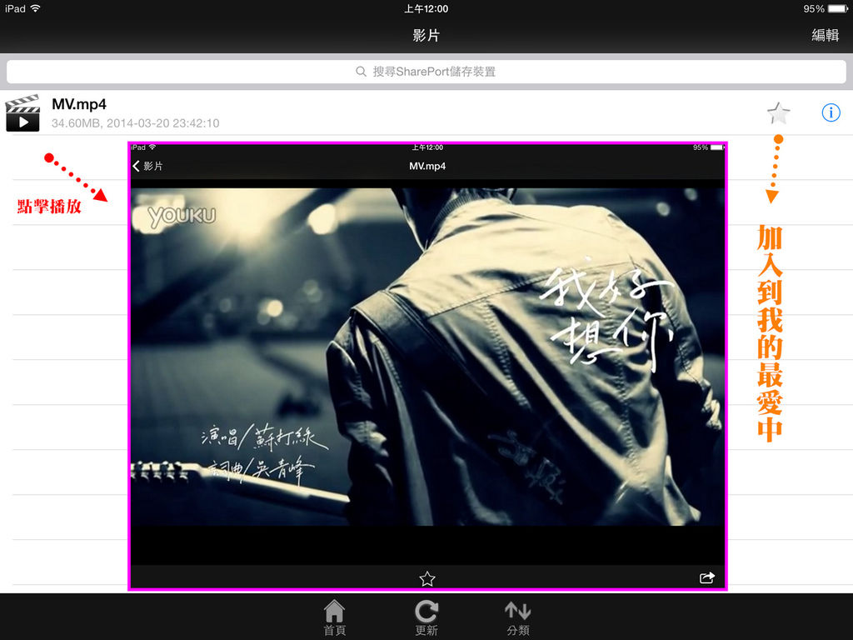Go back to 影片 list in player
Screen dimensions: 853x640
147,166
